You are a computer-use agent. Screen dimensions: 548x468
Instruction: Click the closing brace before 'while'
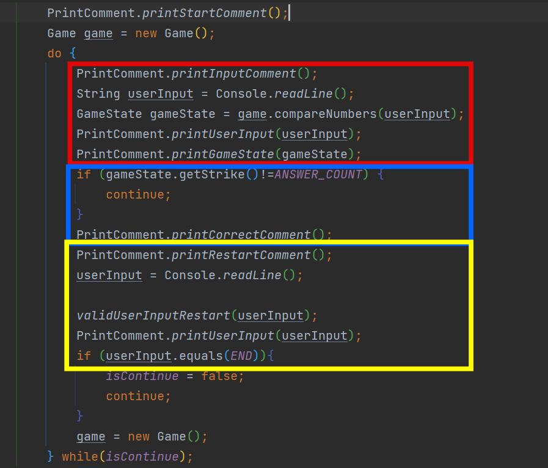pos(51,456)
